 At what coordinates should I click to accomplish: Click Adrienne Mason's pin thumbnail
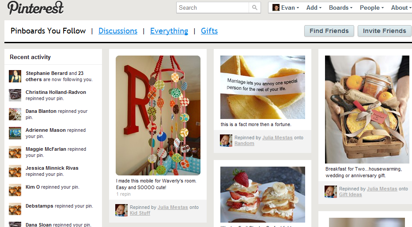(15, 133)
